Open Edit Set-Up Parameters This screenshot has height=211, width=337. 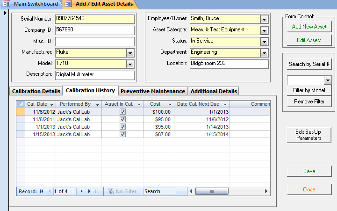309,135
